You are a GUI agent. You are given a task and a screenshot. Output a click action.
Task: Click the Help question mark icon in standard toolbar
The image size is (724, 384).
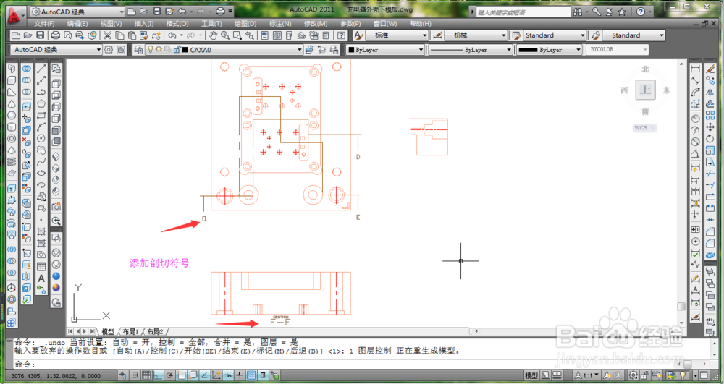(x=341, y=35)
